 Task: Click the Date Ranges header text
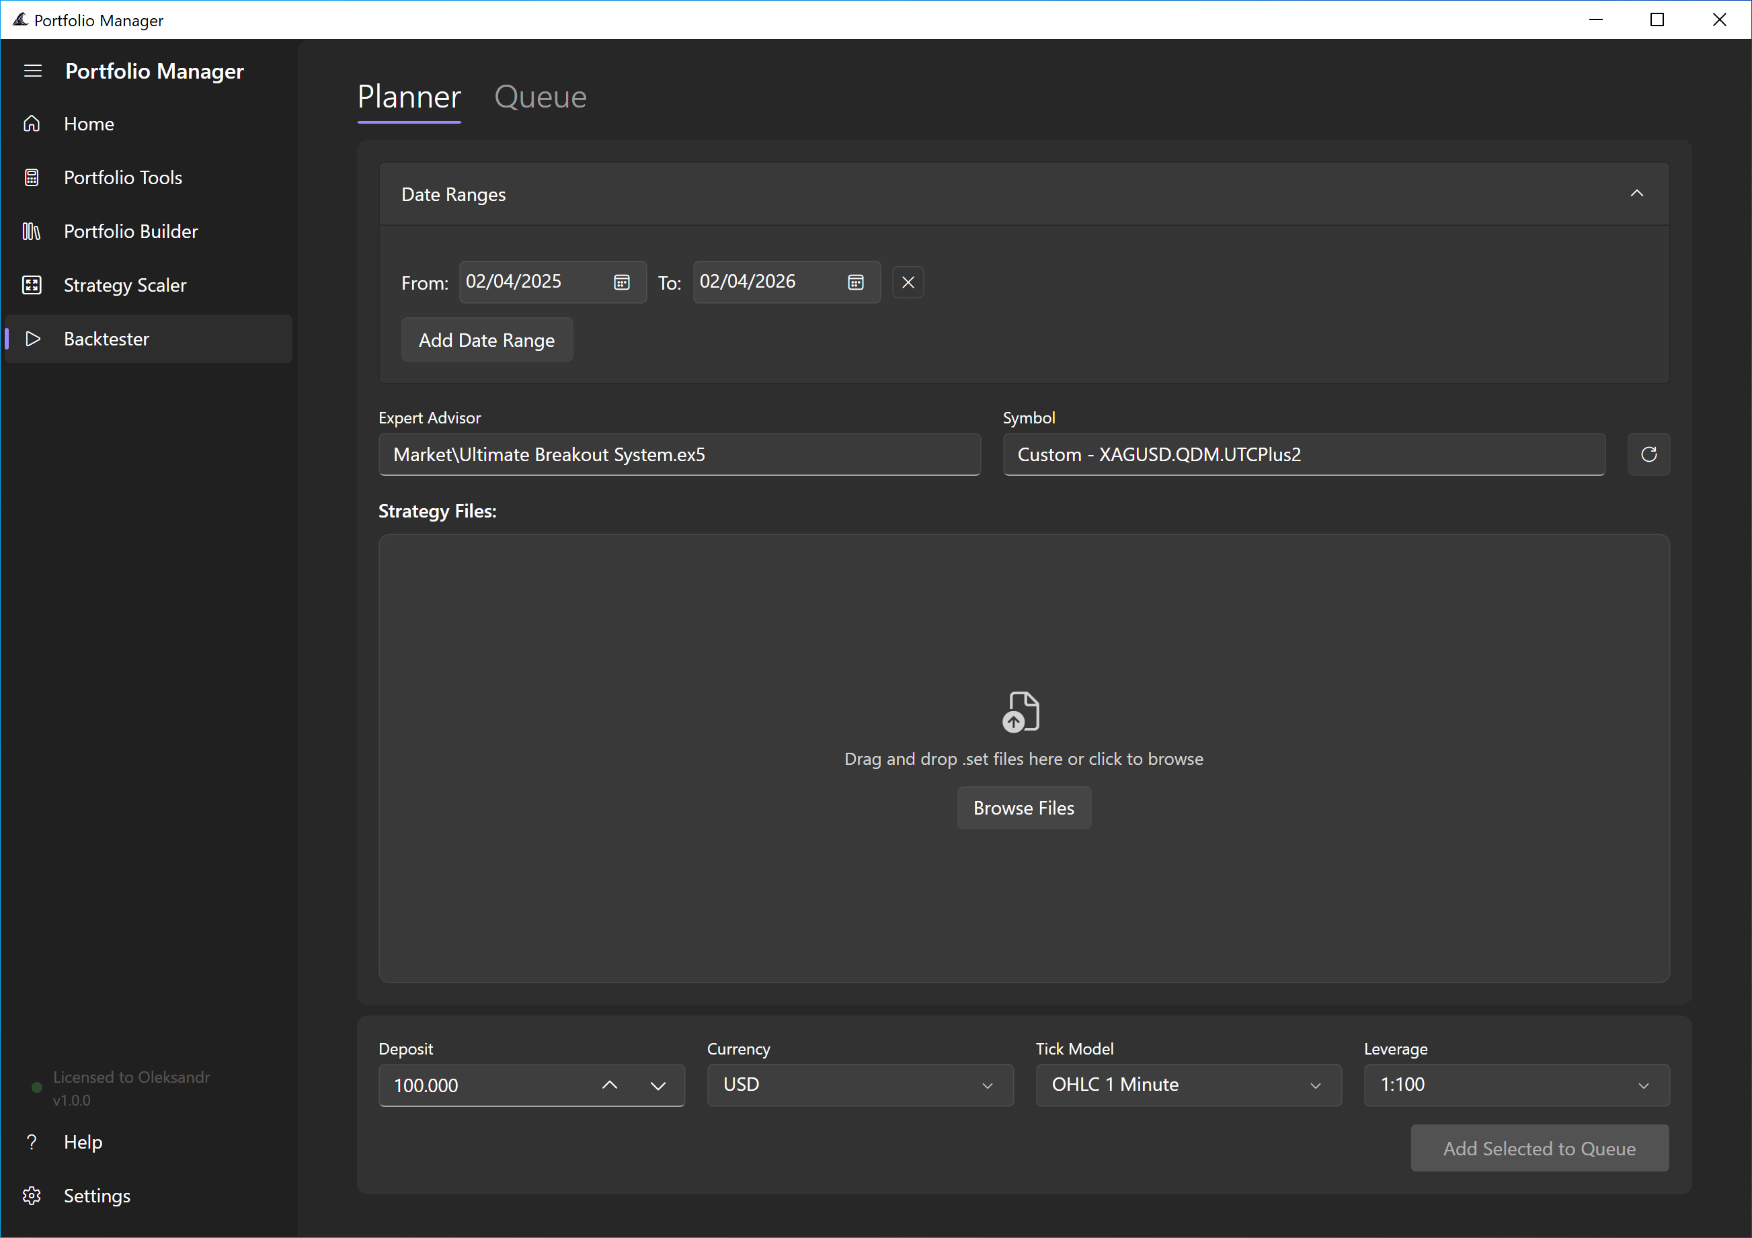click(453, 194)
